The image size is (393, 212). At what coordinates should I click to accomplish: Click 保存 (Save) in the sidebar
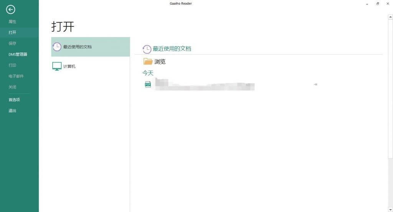[x=12, y=43]
